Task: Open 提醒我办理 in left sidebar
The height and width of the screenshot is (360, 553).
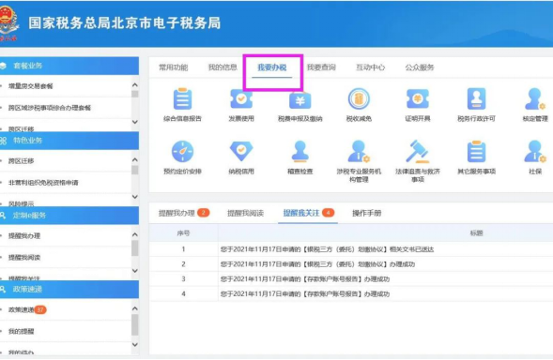Action: tap(24, 235)
